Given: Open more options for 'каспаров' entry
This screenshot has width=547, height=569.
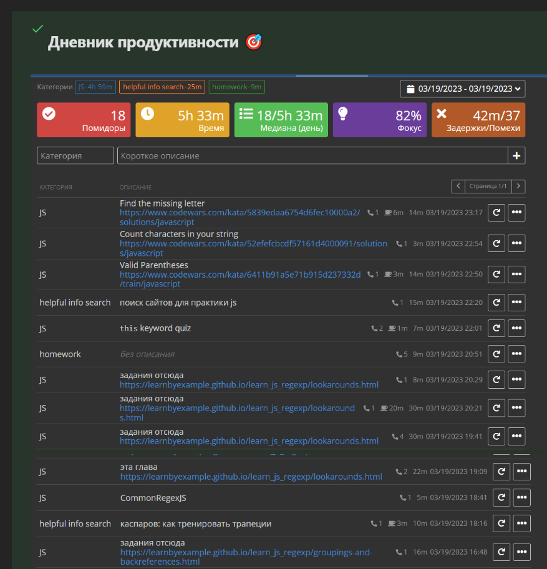Looking at the screenshot, I should click(x=521, y=523).
